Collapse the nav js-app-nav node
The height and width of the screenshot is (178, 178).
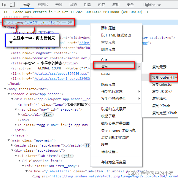coord(16,109)
